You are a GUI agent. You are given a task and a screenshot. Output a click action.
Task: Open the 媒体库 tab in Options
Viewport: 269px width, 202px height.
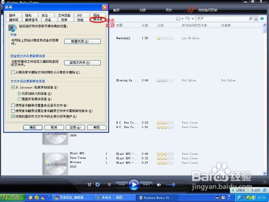click(97, 19)
